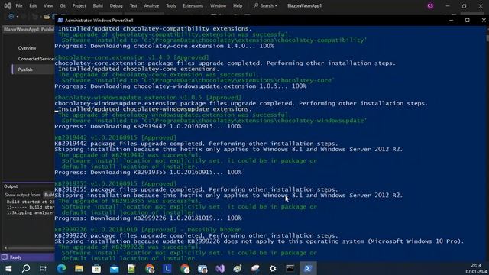Click the Output panel title
The width and height of the screenshot is (489, 275).
(x=11, y=186)
